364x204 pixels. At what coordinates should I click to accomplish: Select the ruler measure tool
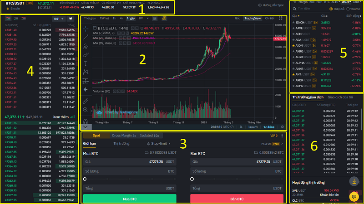click(86, 101)
